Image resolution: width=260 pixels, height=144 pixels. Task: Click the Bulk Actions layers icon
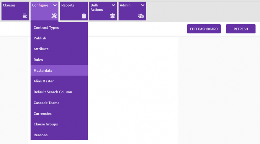(112, 16)
